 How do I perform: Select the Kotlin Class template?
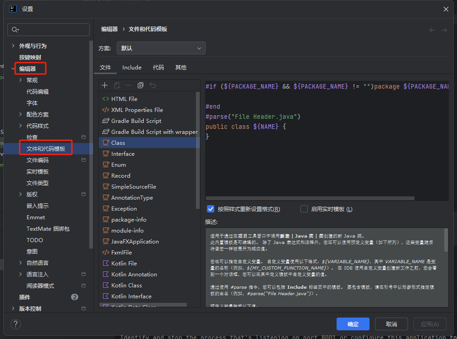149,286
